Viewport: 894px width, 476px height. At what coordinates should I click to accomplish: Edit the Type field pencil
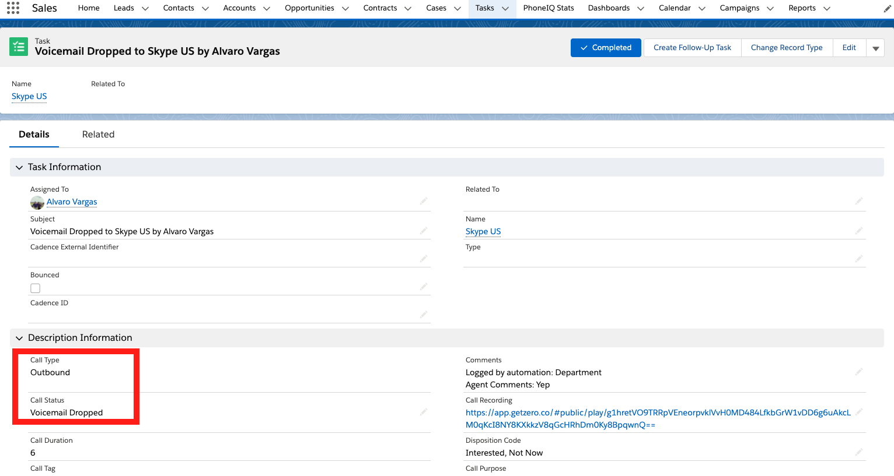(859, 259)
